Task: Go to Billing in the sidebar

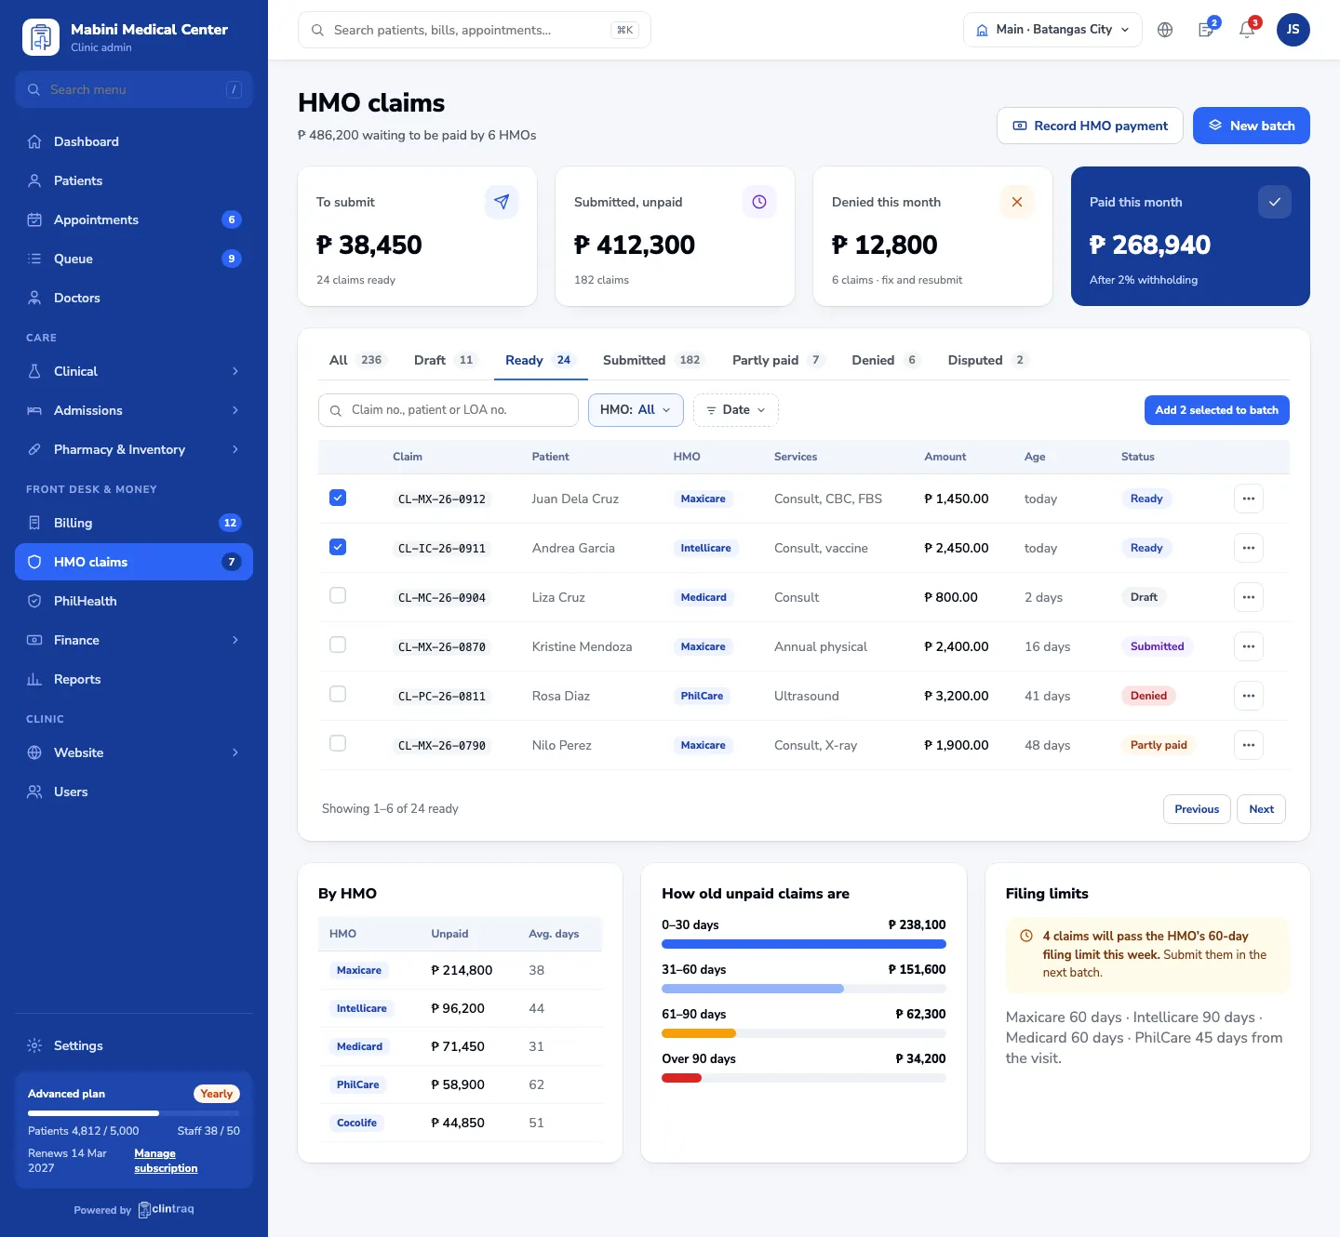Action: [134, 523]
